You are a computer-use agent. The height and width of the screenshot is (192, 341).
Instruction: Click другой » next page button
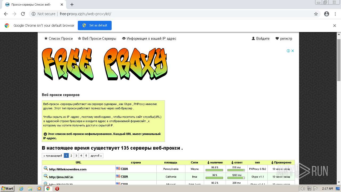point(96,156)
